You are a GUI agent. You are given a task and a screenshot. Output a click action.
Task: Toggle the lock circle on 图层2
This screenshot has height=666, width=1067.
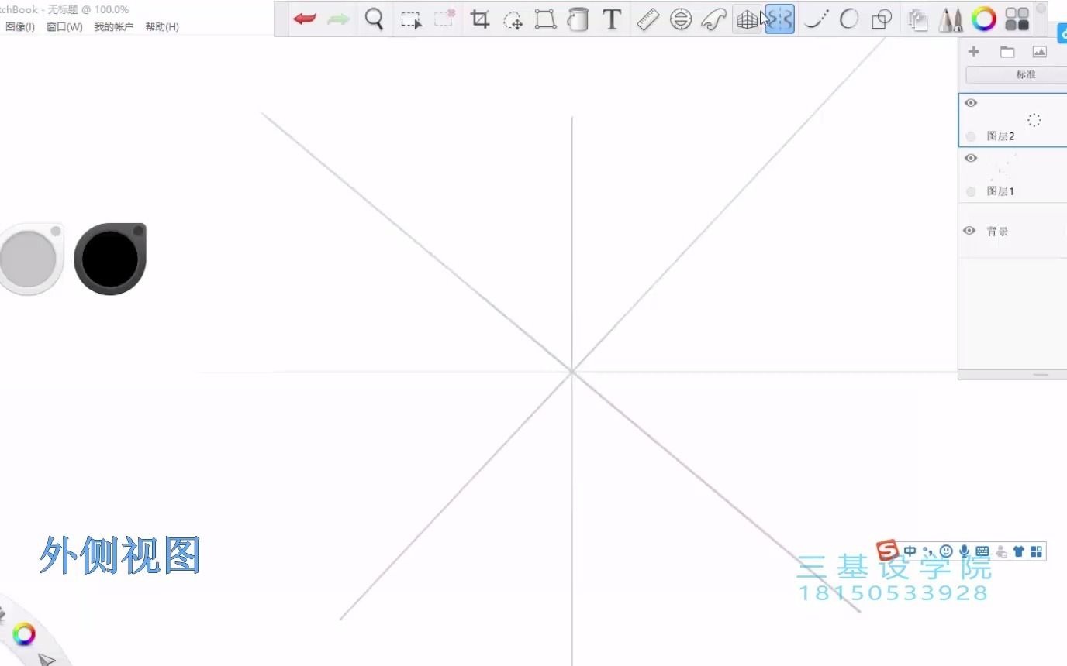[x=971, y=136]
